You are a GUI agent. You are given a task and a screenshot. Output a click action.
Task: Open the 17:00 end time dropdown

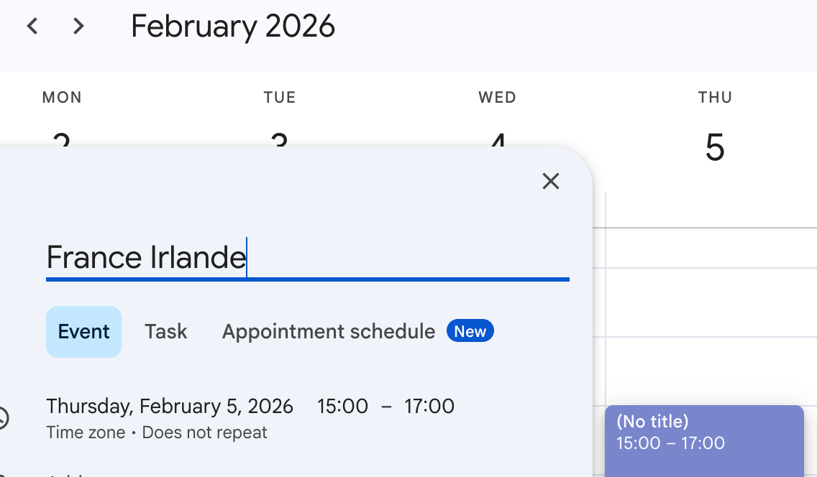[x=429, y=407]
